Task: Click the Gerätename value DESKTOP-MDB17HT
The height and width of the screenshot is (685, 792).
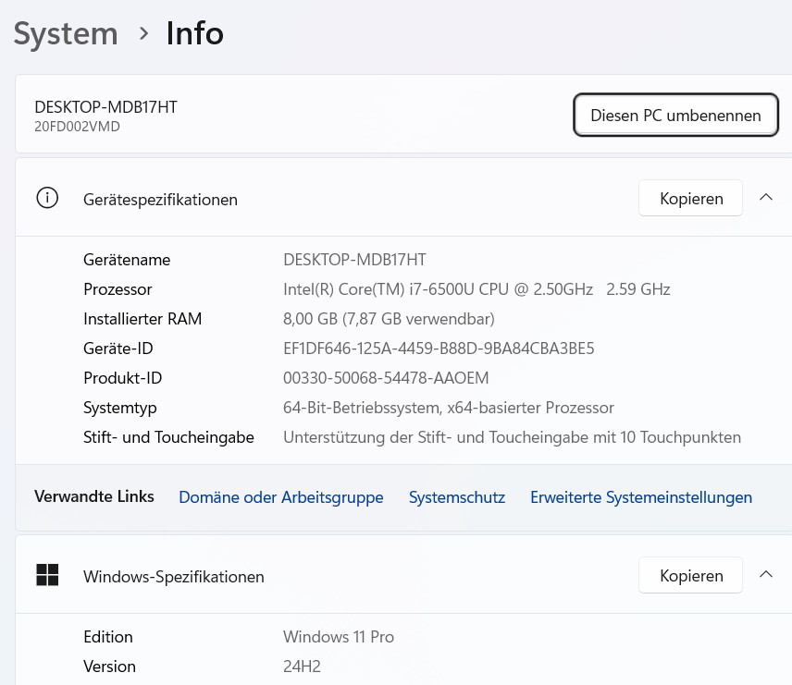Action: [354, 260]
